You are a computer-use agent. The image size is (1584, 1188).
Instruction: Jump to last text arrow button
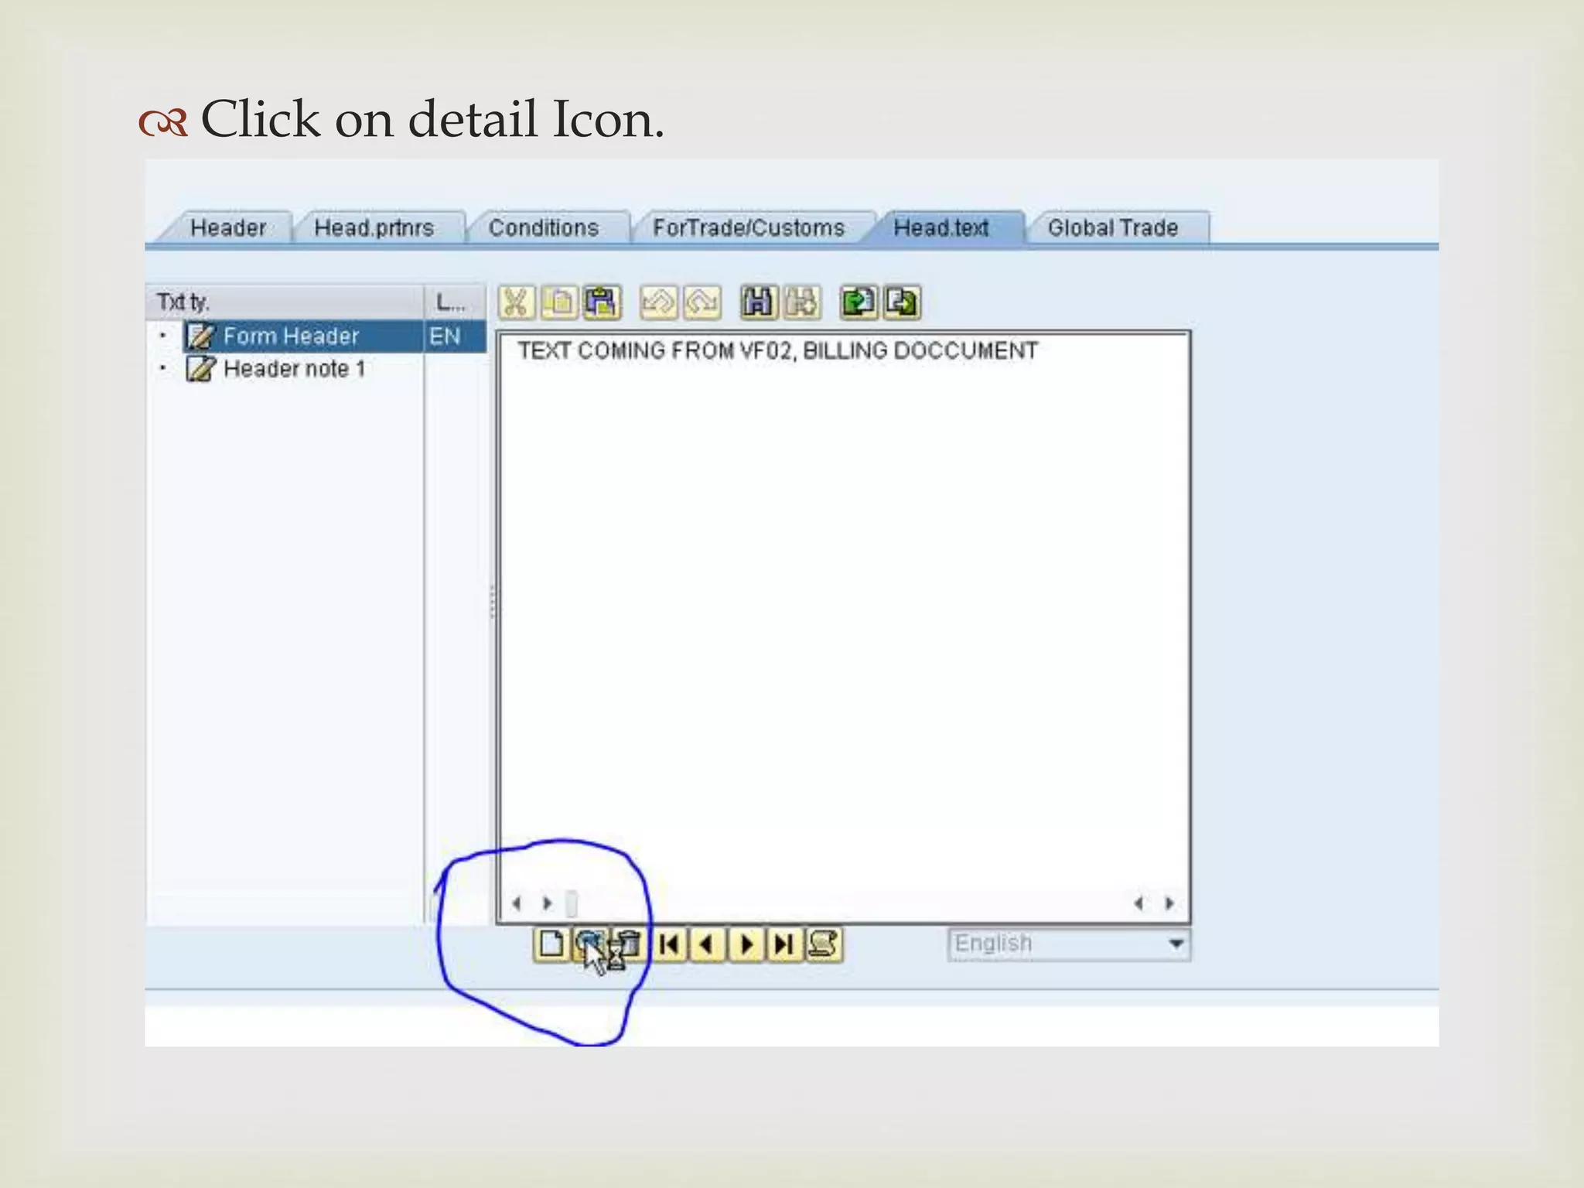(784, 944)
